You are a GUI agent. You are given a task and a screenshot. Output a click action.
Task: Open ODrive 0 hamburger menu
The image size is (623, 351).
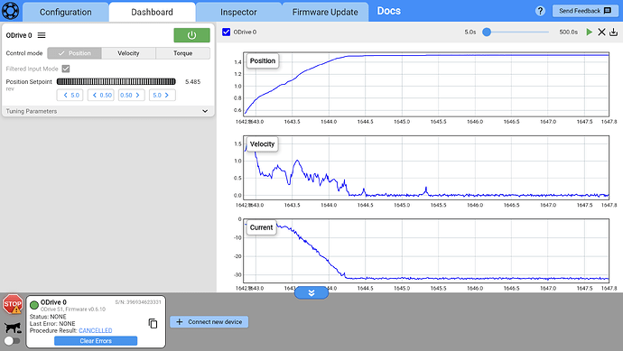coord(42,35)
